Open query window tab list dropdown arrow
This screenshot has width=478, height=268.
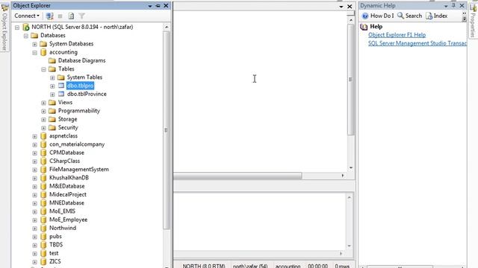click(x=341, y=7)
